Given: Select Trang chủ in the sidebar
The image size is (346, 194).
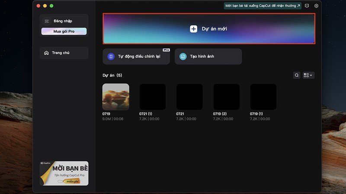Looking at the screenshot, I should 64,53.
